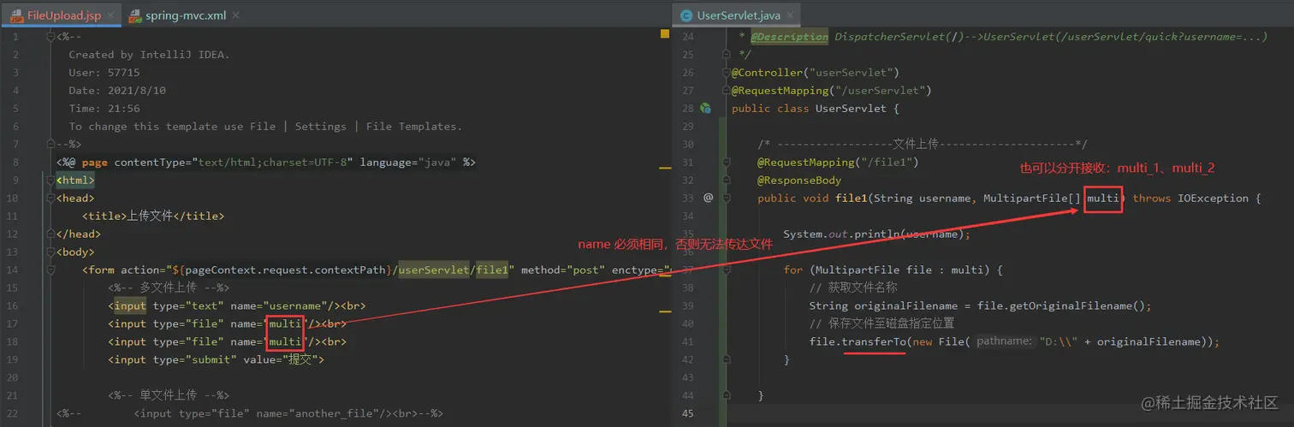Click the Javadoc fold end marker at line 25

coord(726,55)
